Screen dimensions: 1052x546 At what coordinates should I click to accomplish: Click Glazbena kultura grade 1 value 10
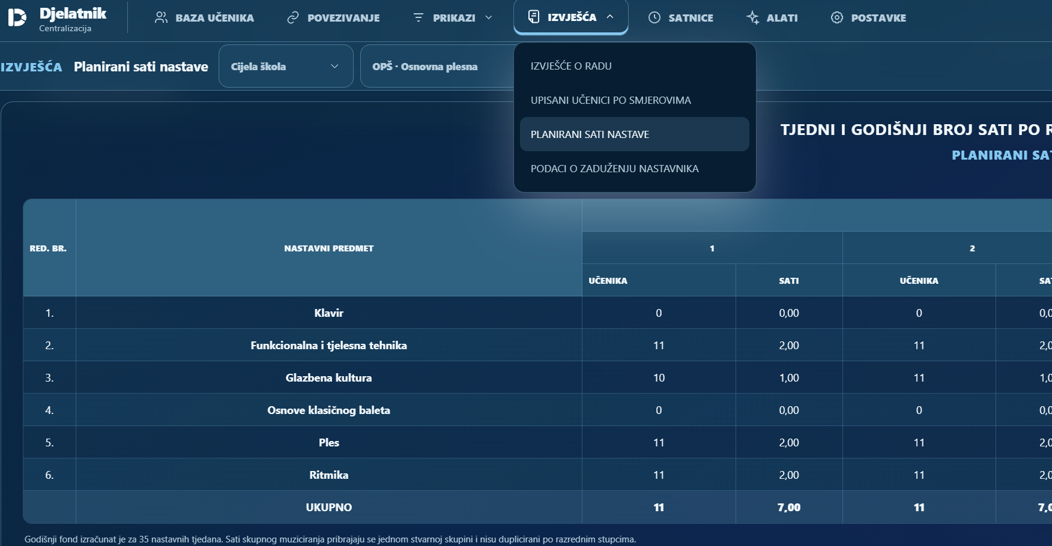659,377
